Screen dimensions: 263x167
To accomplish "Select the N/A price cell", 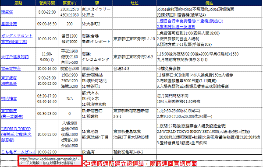I will (70, 99).
